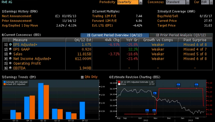Click blue Estimate EPS Adjusted legend swatch
215x122 pixels.
click(x=5, y=82)
